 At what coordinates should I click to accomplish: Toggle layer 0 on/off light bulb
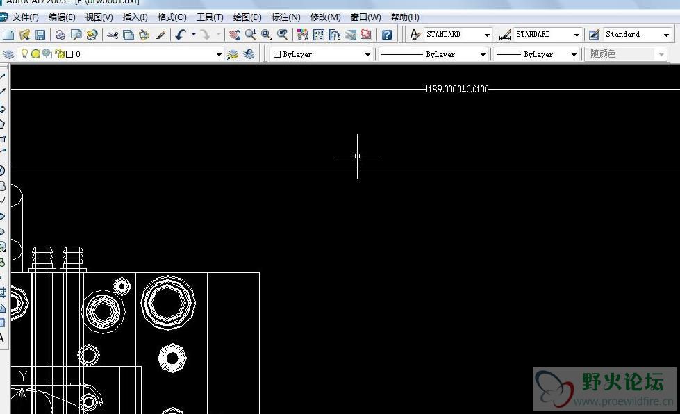(x=25, y=53)
